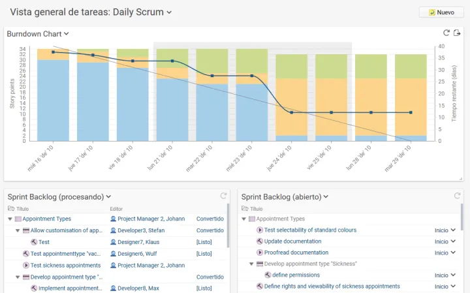
Task: Collapse Develop appointment type "Sickness" node
Action: pos(251,264)
